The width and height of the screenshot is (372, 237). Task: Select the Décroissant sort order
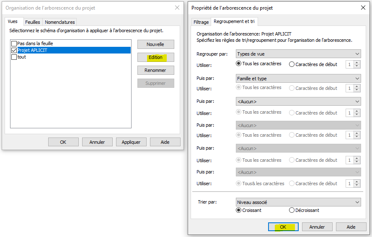tap(292, 210)
